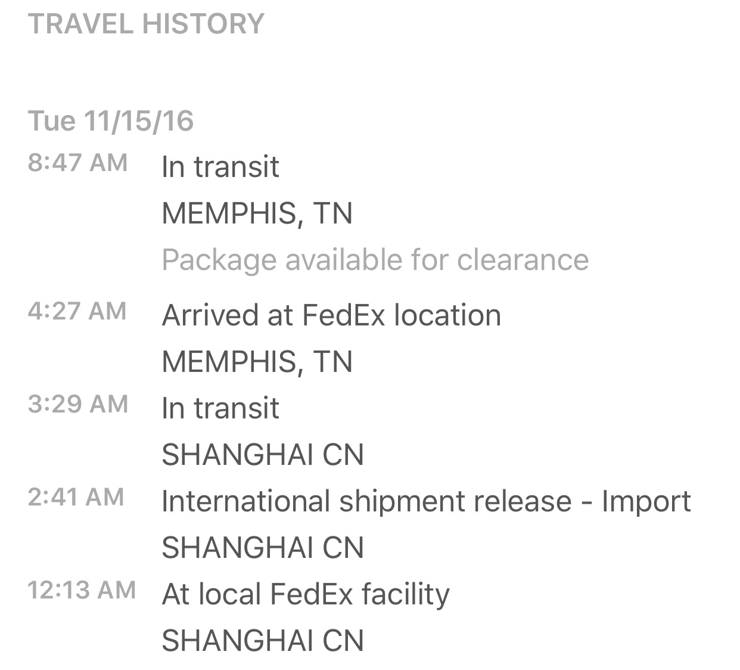740x670 pixels.
Task: Click the 12:13 AM timestamp
Action: [82, 590]
